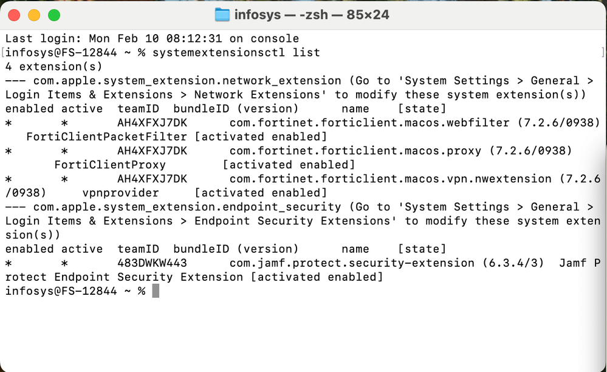Zoom the window with green button
The width and height of the screenshot is (607, 372).
click(x=54, y=15)
